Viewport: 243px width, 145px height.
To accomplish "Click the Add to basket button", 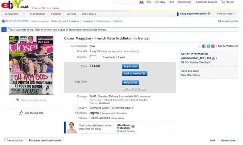I will pos(135,73).
